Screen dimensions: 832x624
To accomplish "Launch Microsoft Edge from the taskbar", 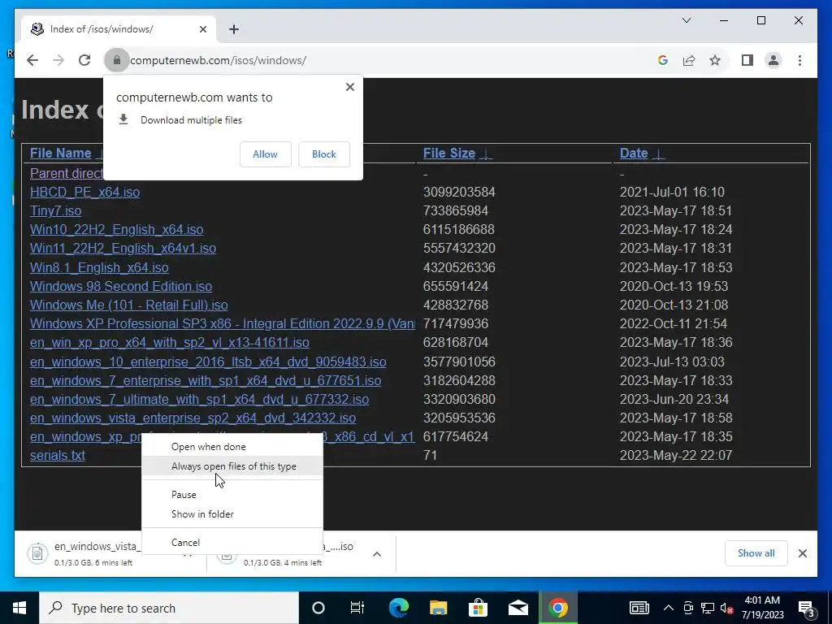I will pos(398,608).
